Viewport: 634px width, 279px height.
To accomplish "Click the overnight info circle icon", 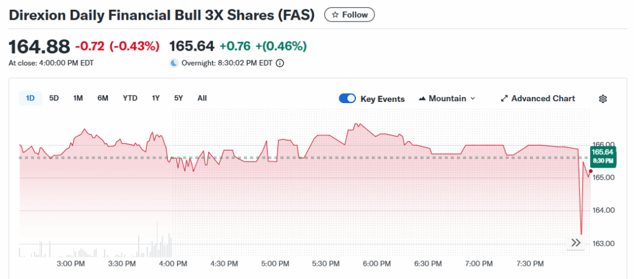I will [x=280, y=63].
